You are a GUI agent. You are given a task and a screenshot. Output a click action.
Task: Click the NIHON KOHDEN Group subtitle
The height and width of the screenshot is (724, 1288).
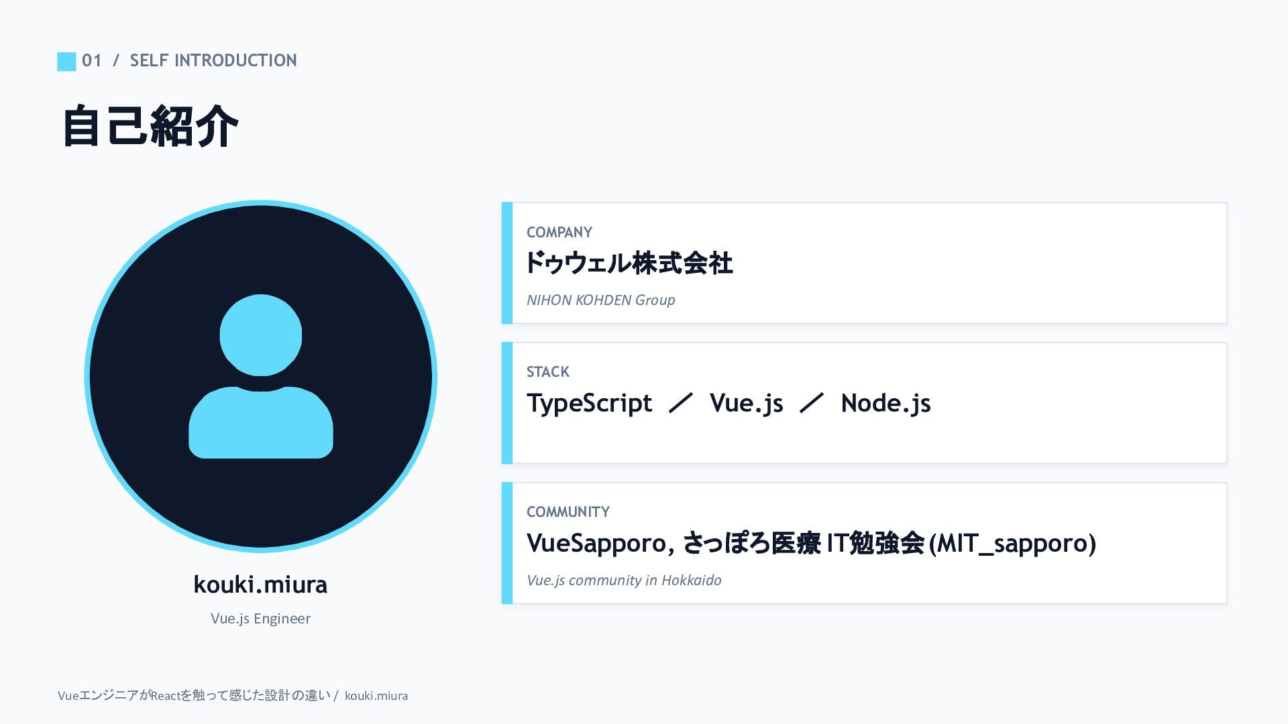(600, 300)
